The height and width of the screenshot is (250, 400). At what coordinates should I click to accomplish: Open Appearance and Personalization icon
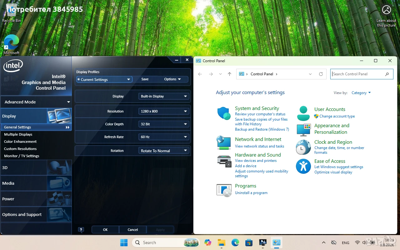pos(303,130)
